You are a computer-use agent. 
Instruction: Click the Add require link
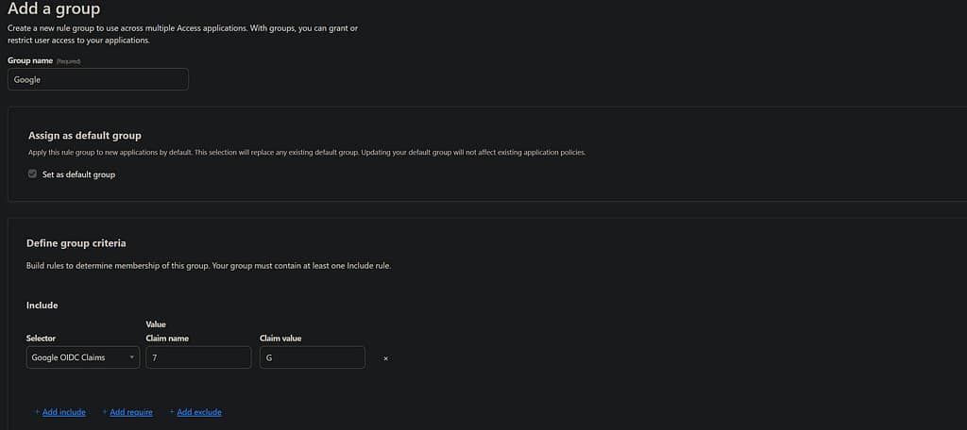point(127,412)
